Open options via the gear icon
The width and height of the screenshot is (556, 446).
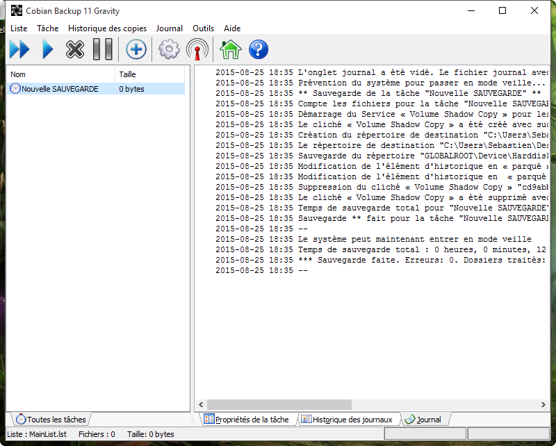click(x=169, y=49)
